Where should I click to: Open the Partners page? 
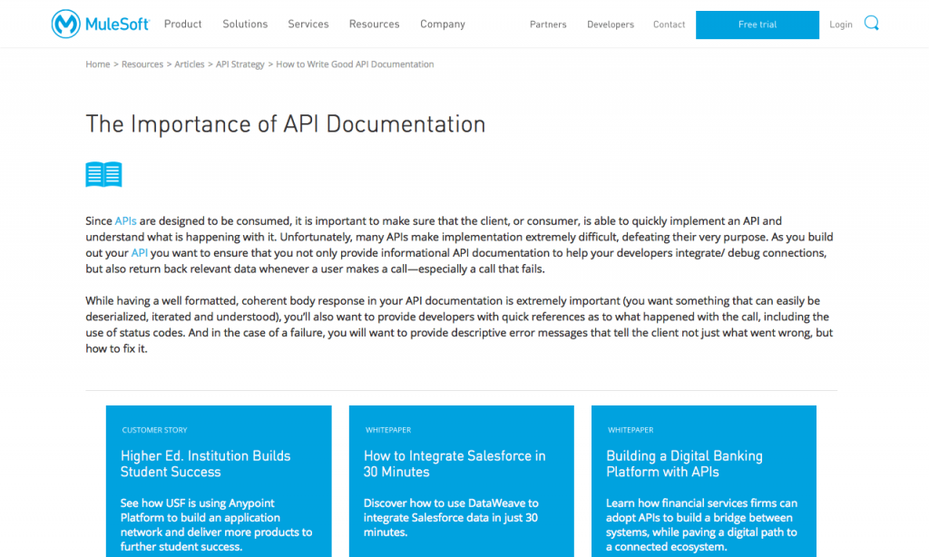(548, 24)
